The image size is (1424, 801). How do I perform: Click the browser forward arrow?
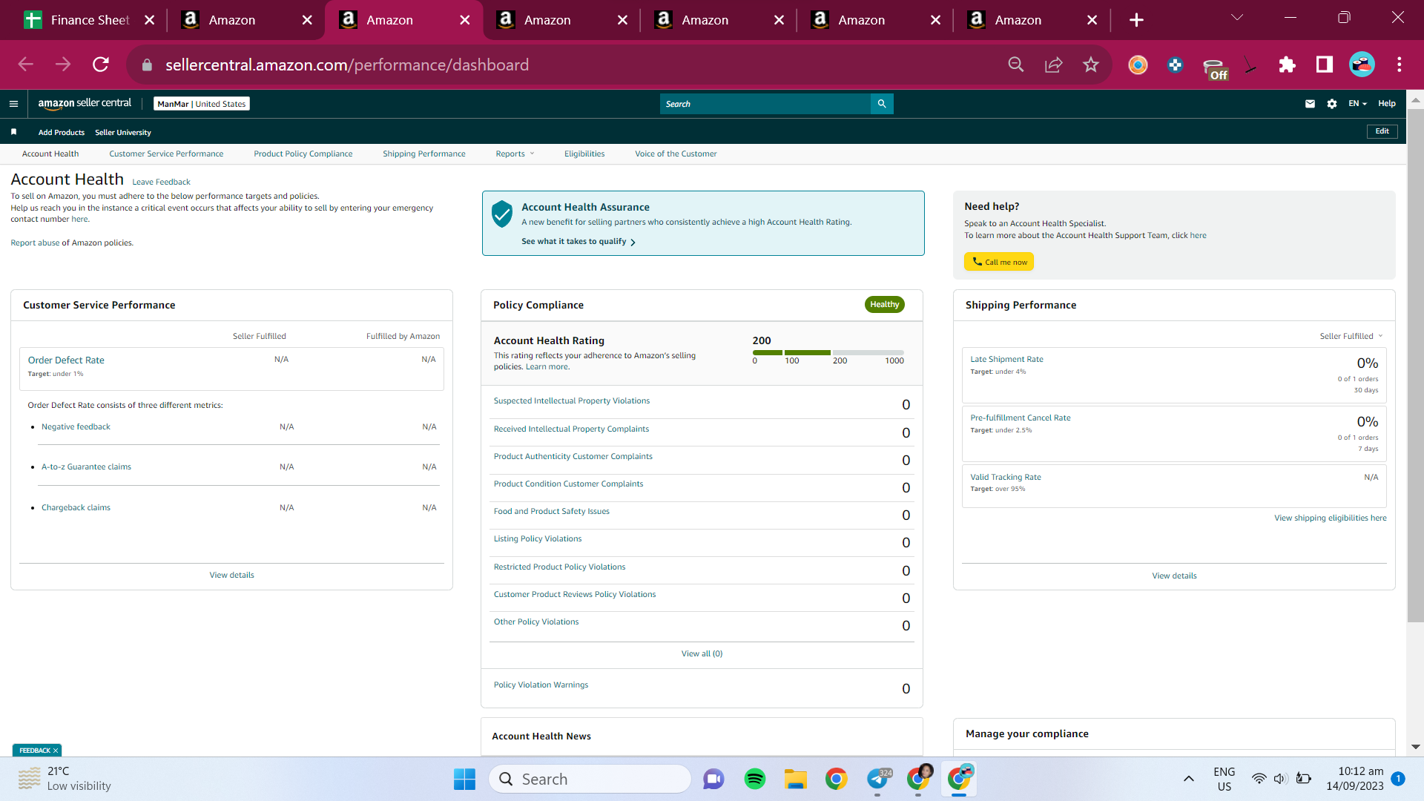click(x=63, y=65)
